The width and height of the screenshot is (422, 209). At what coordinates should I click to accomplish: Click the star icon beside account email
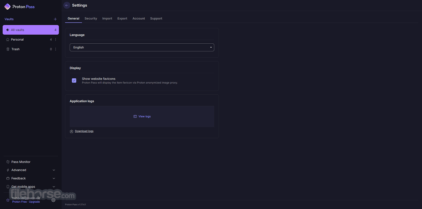pyautogui.click(x=8, y=200)
